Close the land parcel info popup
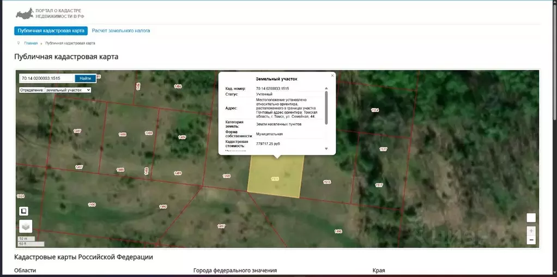The image size is (557, 277). point(332,75)
